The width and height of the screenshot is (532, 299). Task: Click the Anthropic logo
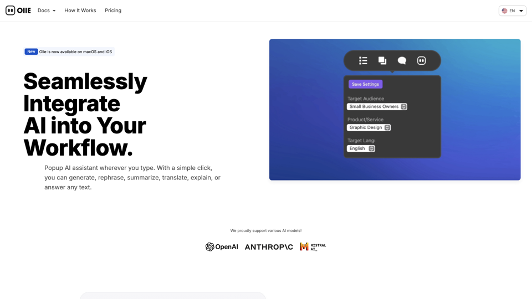[x=269, y=247]
